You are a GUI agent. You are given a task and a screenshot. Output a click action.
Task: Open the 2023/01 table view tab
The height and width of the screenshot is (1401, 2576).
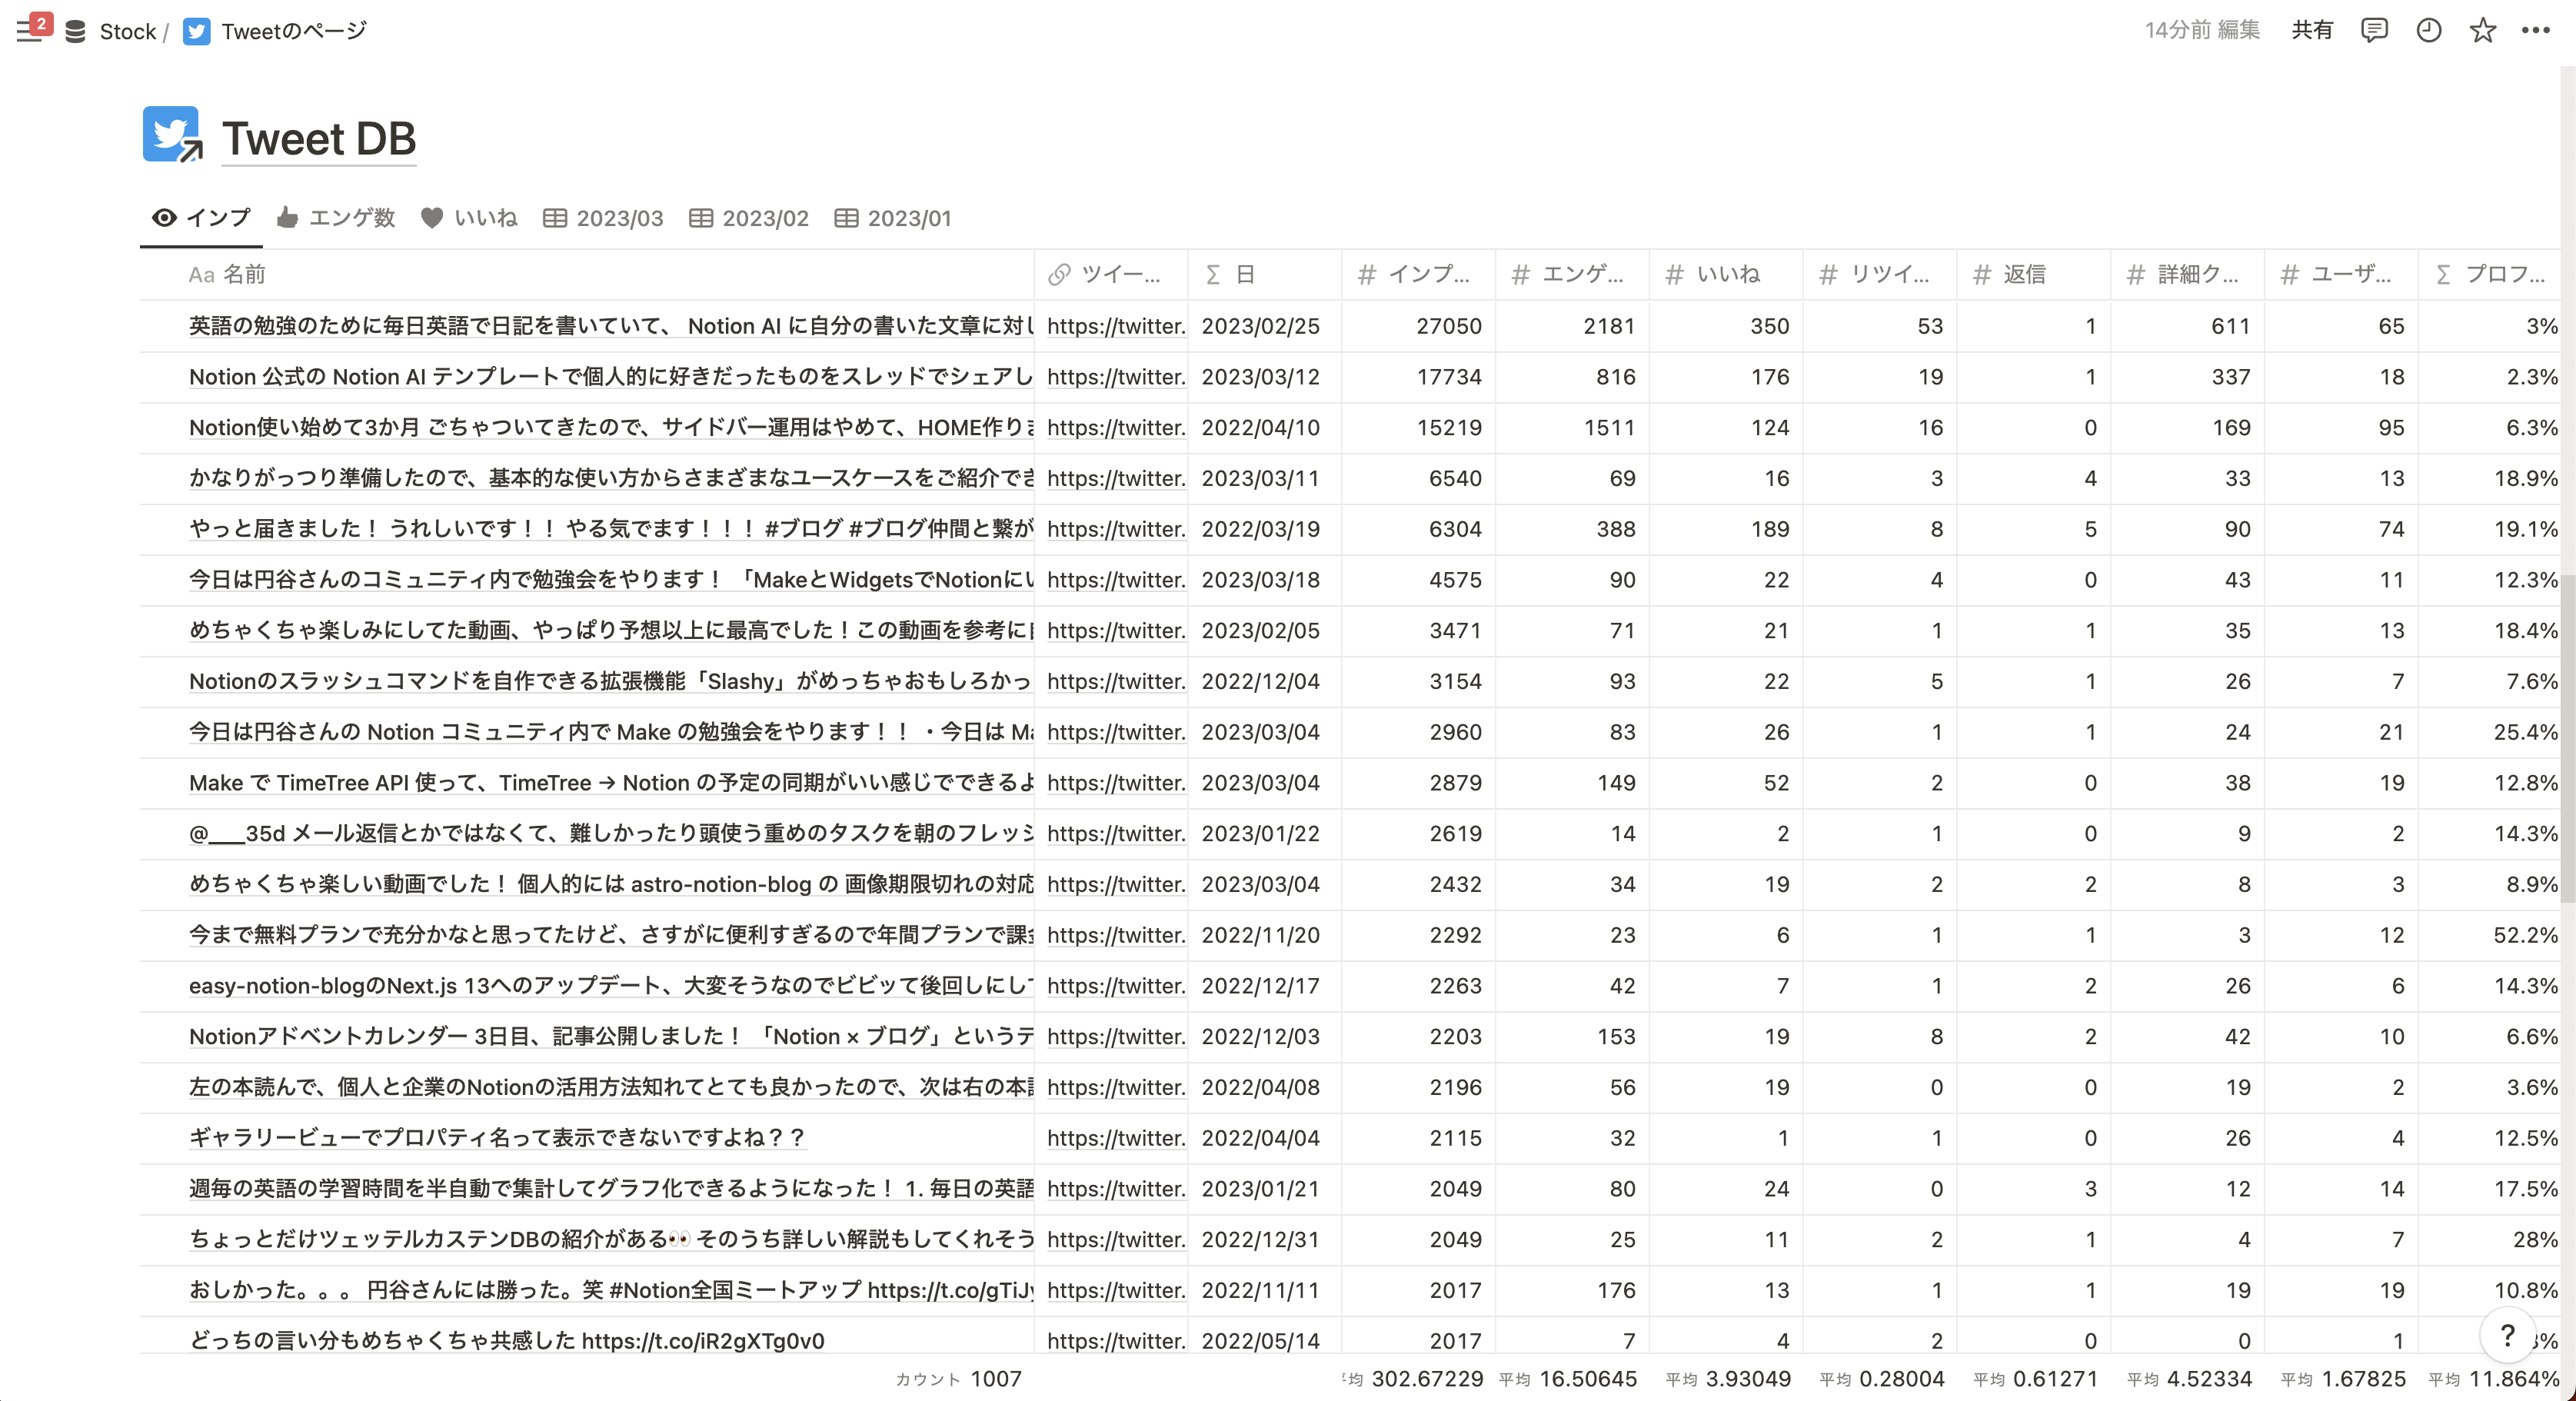(893, 218)
